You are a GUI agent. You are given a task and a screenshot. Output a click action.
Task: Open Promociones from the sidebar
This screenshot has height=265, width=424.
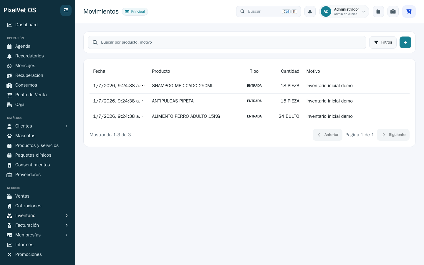click(x=37, y=254)
